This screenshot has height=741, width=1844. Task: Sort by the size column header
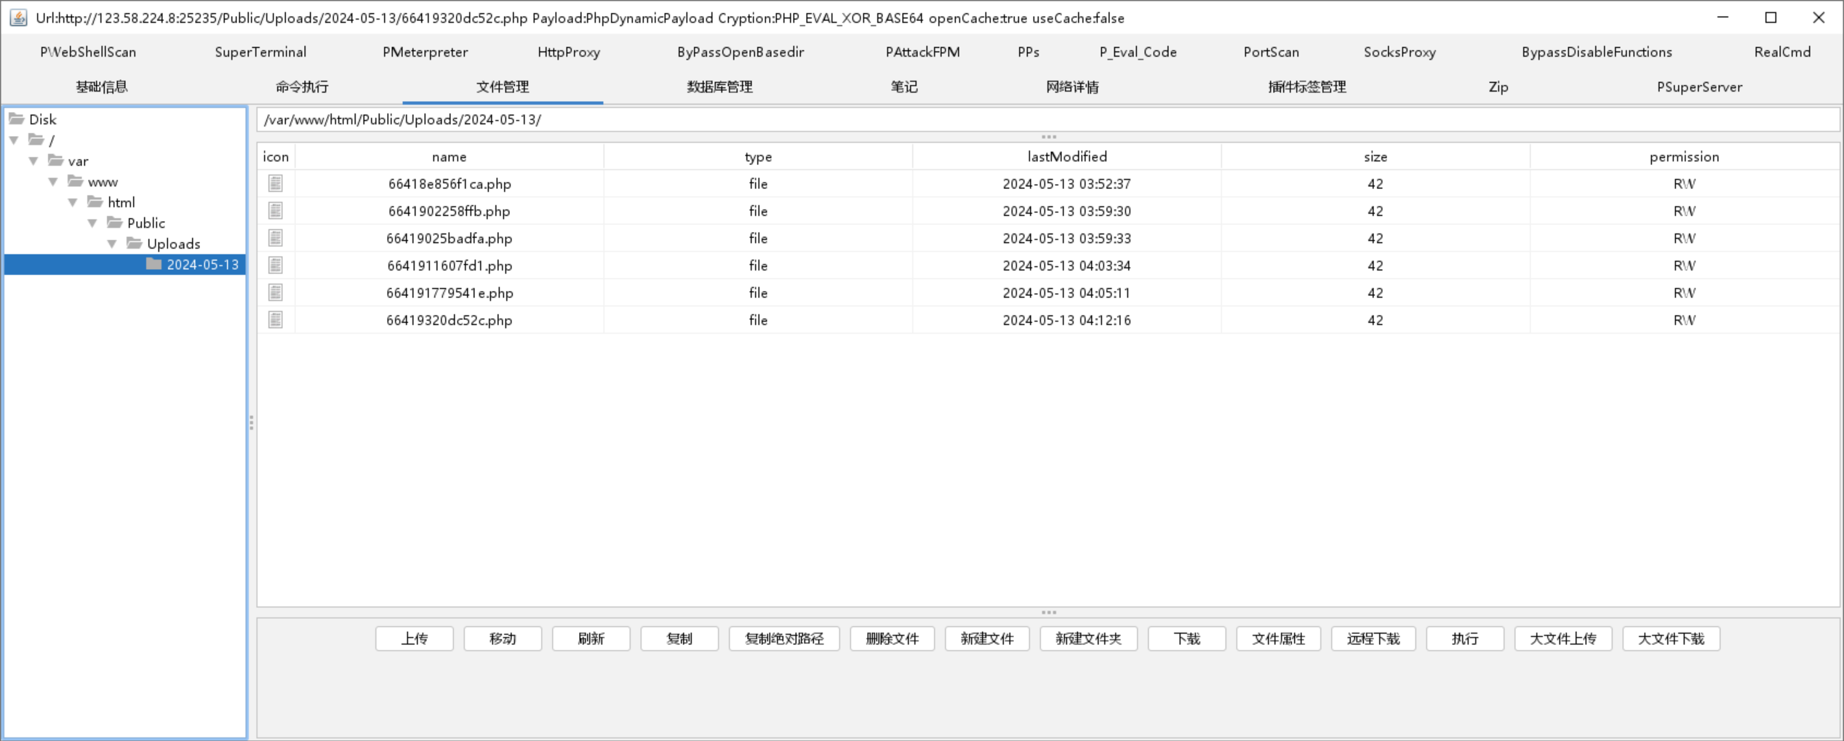pos(1376,156)
